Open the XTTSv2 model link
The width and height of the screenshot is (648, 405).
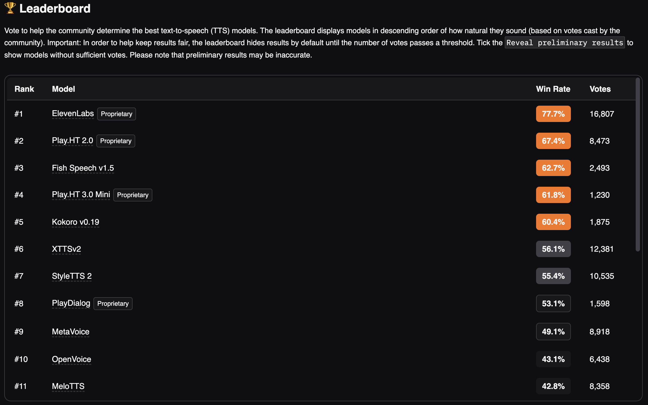pyautogui.click(x=66, y=249)
